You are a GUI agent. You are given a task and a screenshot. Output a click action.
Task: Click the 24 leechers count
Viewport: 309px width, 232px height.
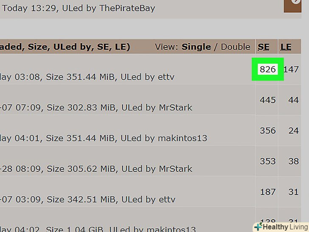click(x=293, y=131)
